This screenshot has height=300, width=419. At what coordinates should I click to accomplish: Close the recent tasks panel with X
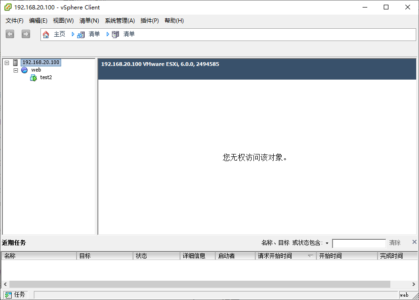click(414, 242)
